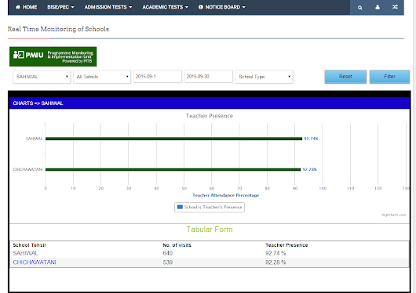Screen dimensions: 416x293
Task: Go to HOME in navigation bar
Action: coord(26,7)
